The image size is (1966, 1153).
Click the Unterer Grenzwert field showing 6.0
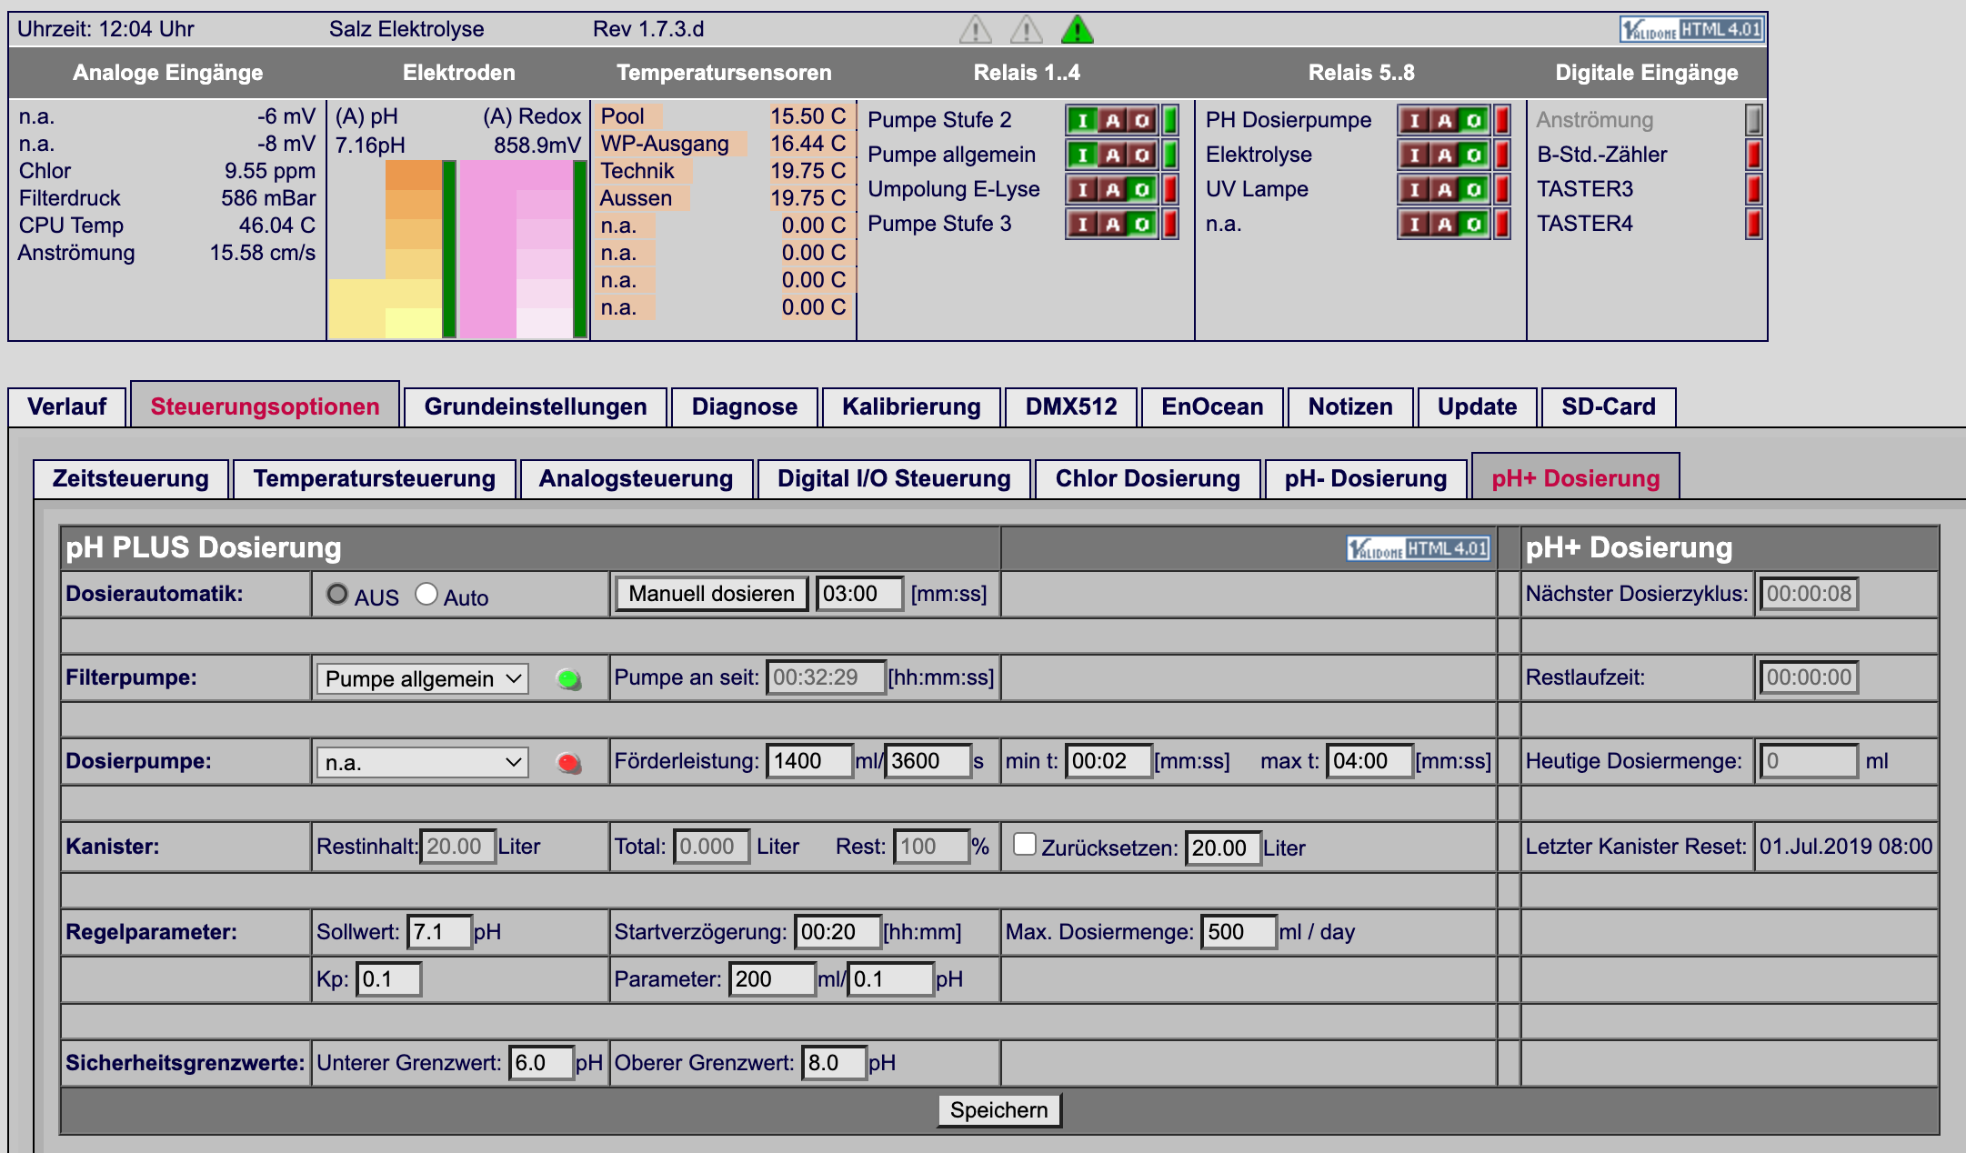541,1063
